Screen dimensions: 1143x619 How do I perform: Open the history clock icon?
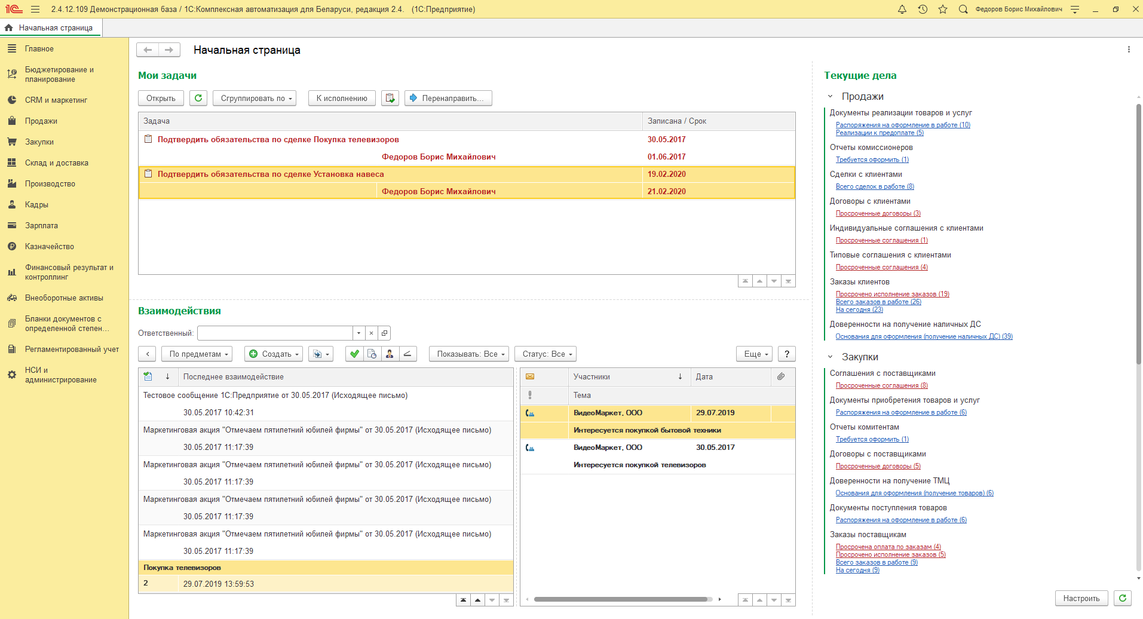click(x=923, y=10)
